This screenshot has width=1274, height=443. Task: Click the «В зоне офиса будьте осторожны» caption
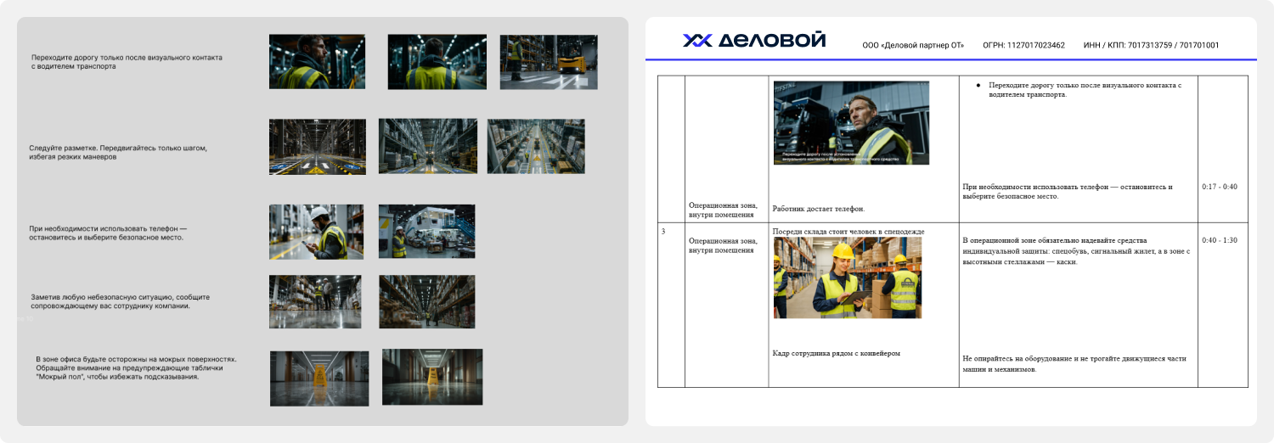(135, 367)
